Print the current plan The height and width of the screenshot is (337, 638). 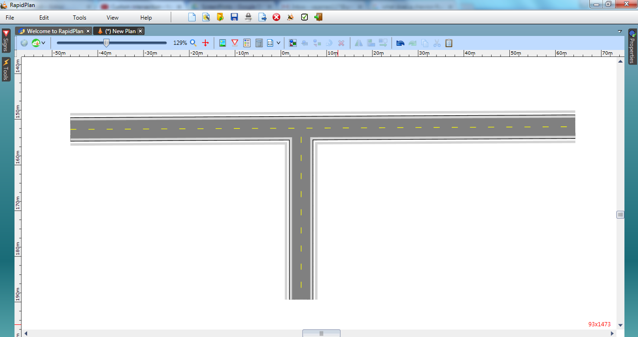click(x=248, y=17)
